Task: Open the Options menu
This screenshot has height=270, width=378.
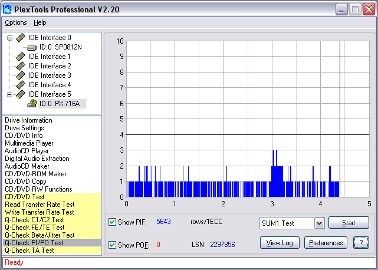Action: (x=16, y=22)
